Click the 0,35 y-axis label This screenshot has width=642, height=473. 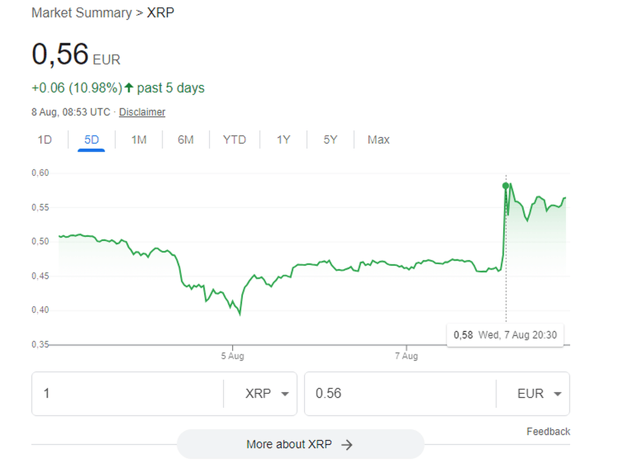click(x=40, y=345)
